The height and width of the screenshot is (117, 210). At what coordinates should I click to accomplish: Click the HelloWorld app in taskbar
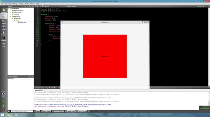[15, 115]
